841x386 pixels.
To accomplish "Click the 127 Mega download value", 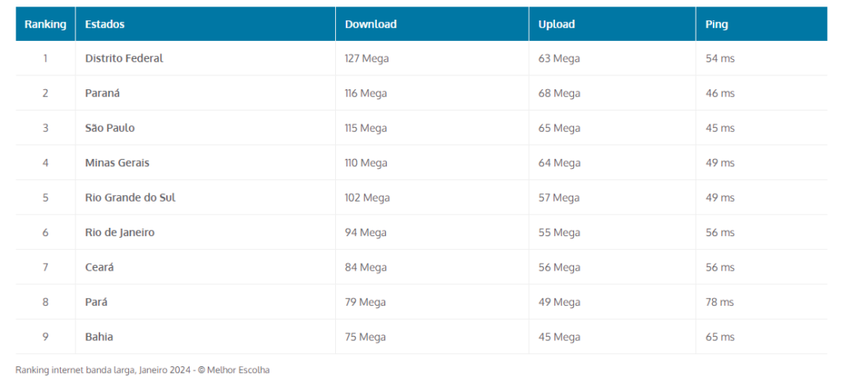I will 365,59.
